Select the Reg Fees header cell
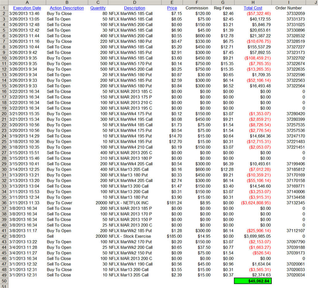 coord(223,8)
